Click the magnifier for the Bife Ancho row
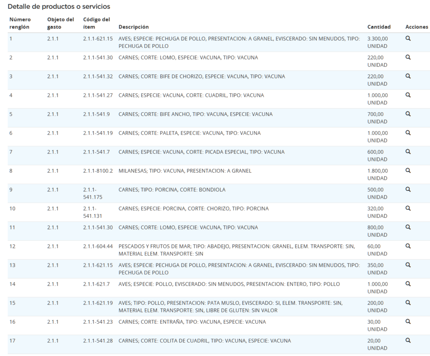The height and width of the screenshot is (356, 430). (407, 114)
